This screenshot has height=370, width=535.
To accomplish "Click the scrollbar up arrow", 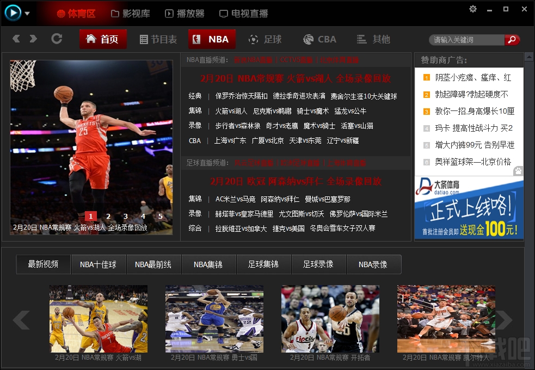I will click(529, 57).
